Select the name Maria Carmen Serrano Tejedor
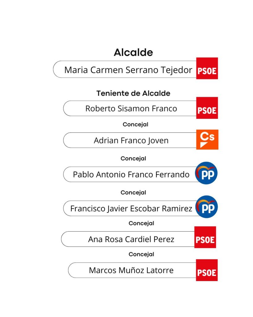 point(128,70)
